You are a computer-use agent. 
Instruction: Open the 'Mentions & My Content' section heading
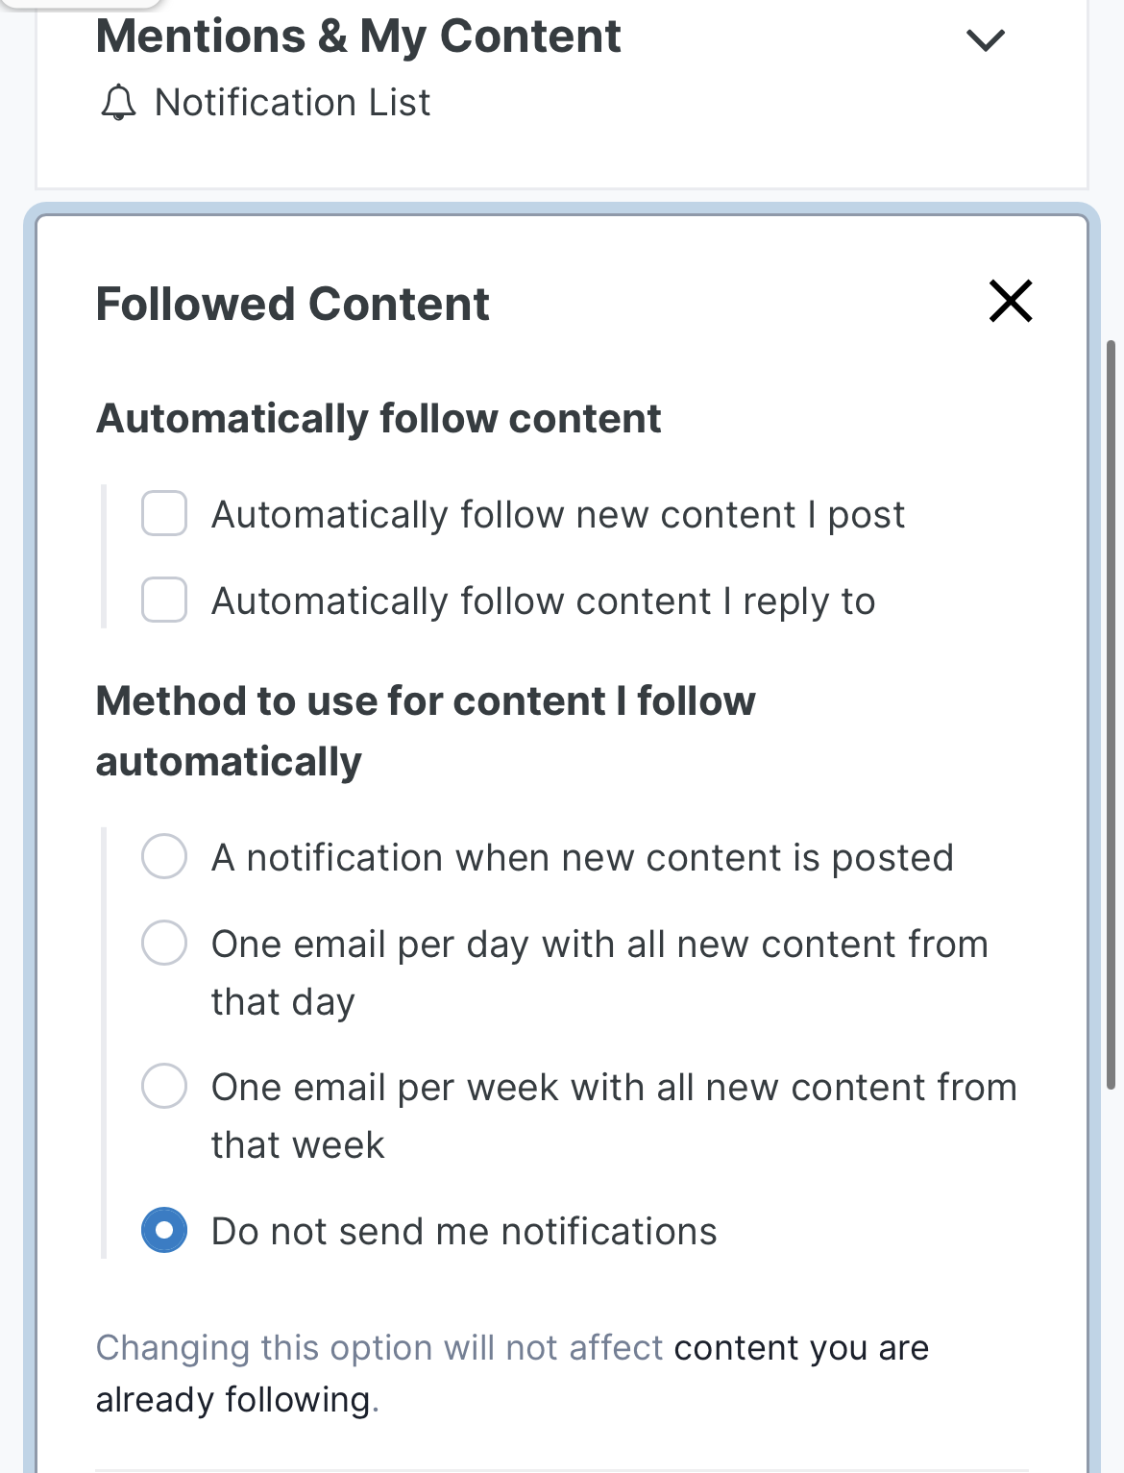(358, 37)
